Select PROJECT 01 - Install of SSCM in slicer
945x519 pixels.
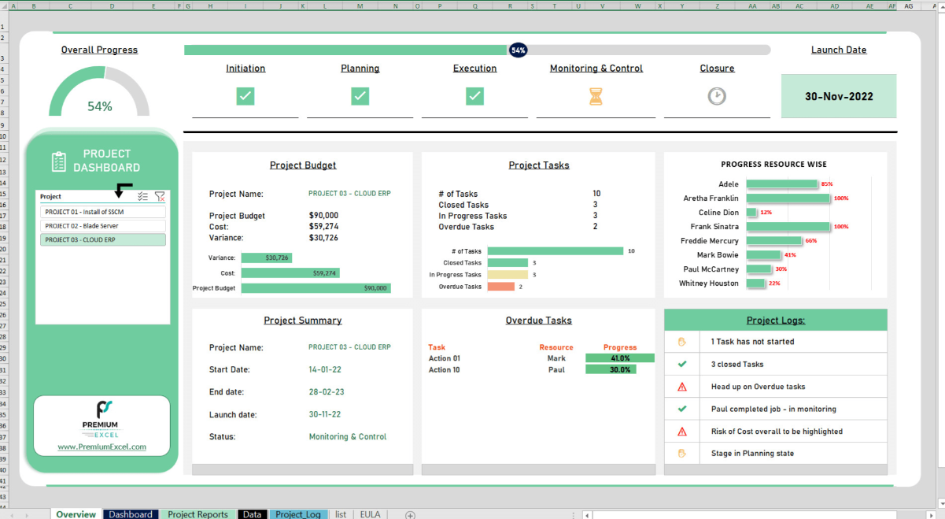pyautogui.click(x=102, y=212)
